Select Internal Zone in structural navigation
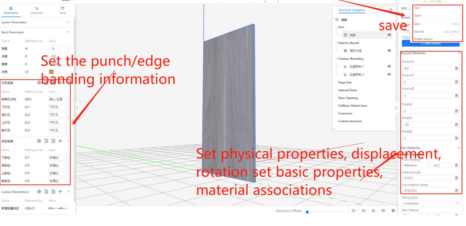Image resolution: width=466 pixels, height=226 pixels. (348, 90)
